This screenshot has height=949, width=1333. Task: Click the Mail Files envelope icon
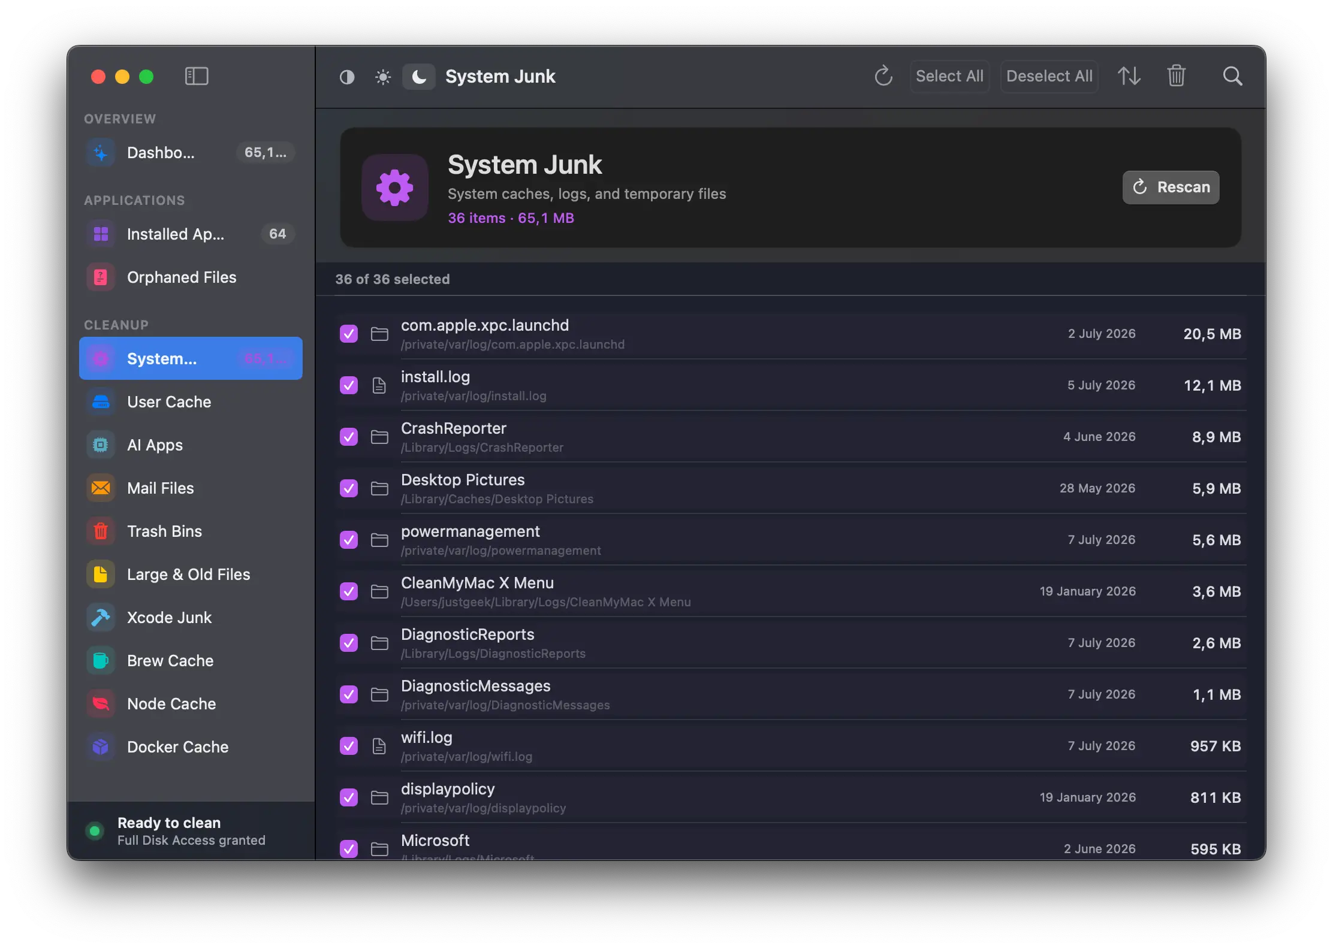[101, 488]
